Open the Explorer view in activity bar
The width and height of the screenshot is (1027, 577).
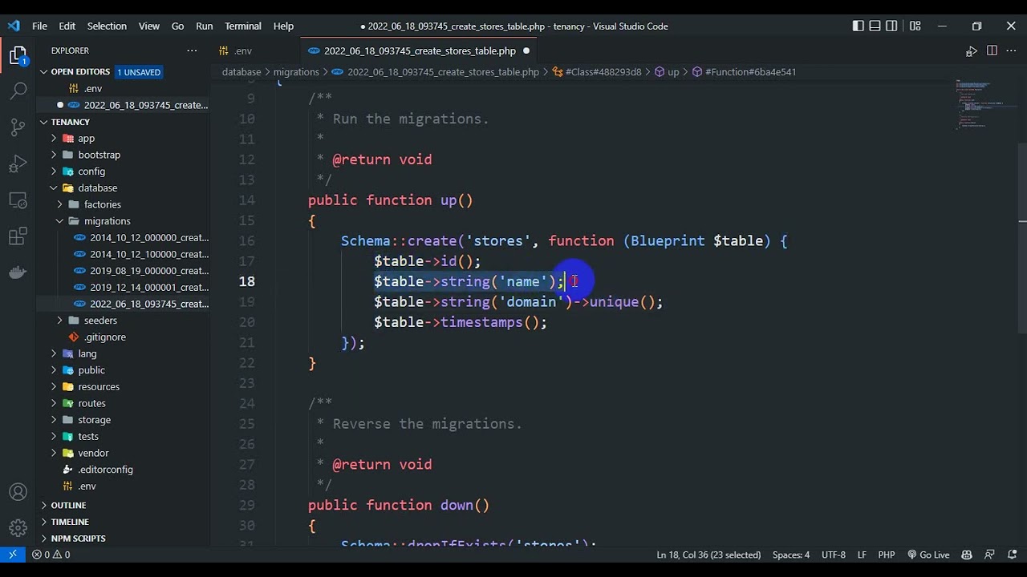point(18,55)
